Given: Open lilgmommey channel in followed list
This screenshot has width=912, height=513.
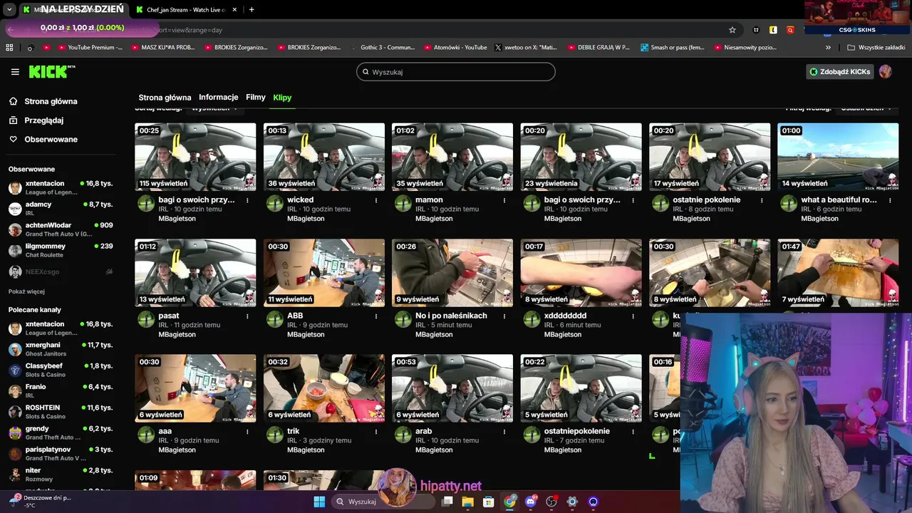Looking at the screenshot, I should tap(61, 250).
